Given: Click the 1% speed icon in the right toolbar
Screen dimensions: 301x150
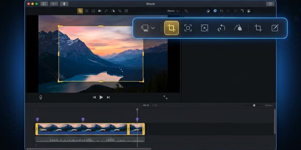Looking at the screenshot, I should 222,11.
